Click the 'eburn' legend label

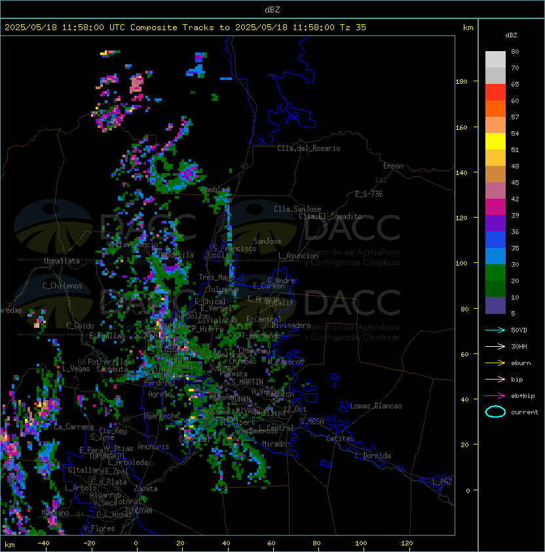click(x=521, y=363)
